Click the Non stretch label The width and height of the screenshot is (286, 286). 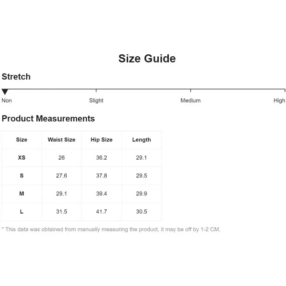[7, 101]
